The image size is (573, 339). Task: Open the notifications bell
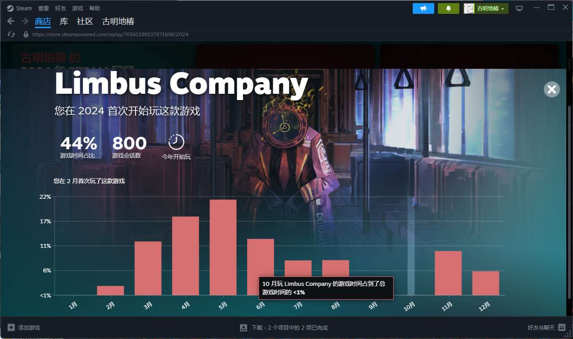click(x=448, y=8)
